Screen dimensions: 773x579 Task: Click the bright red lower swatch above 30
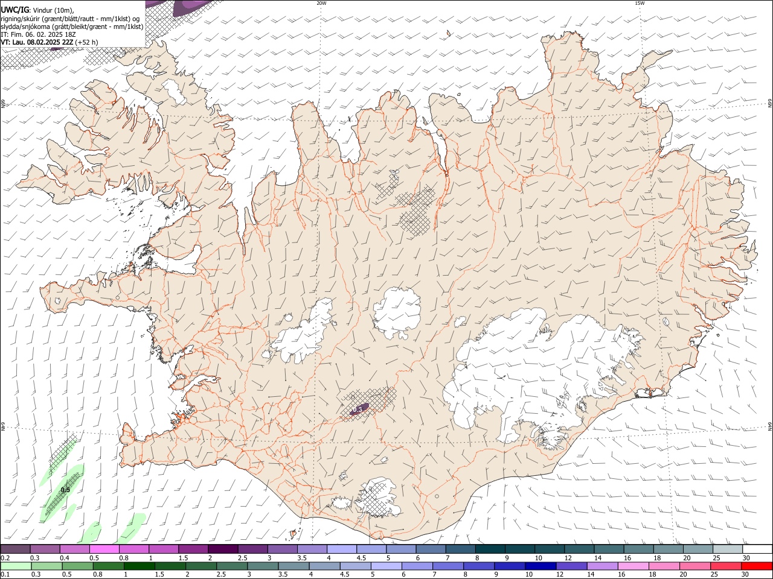pos(757,566)
